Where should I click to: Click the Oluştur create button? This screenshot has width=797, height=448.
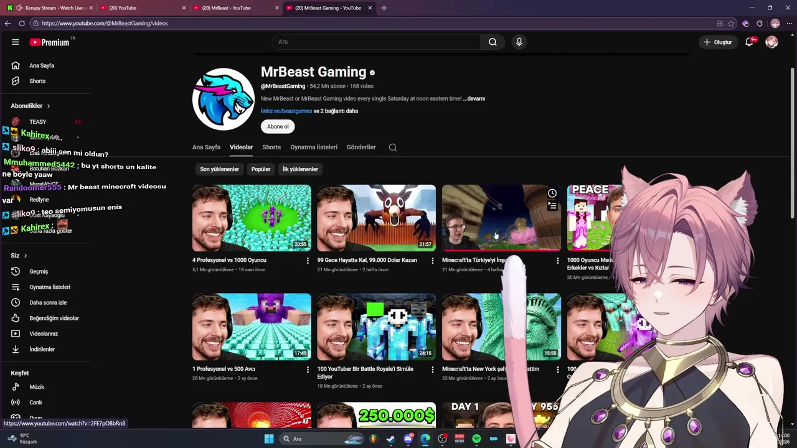pos(718,42)
